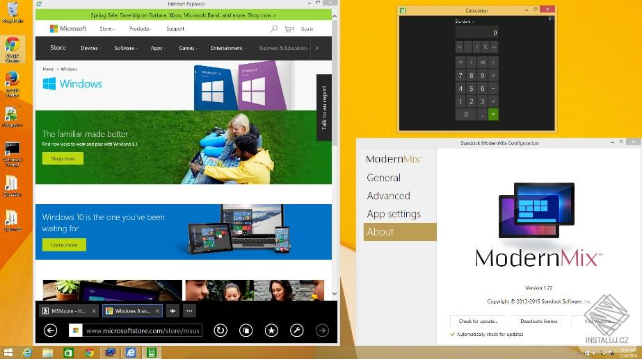This screenshot has width=642, height=359.
Task: Click the Forward arrow in Internet Explorer
Action: click(322, 331)
